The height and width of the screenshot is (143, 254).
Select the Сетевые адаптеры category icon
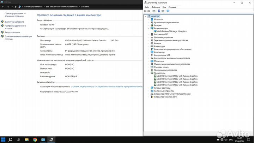[x=152, y=88]
